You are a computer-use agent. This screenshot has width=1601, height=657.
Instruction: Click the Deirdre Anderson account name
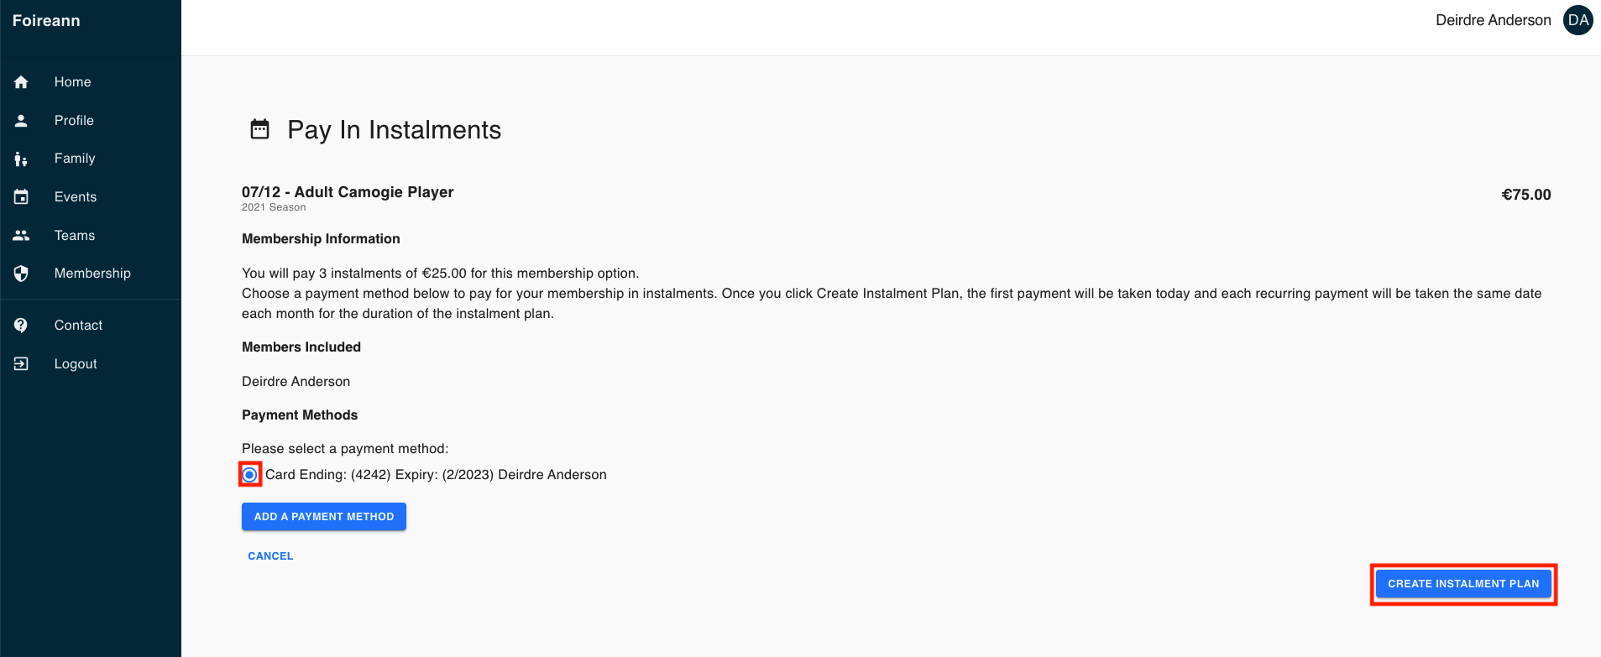tap(1493, 20)
